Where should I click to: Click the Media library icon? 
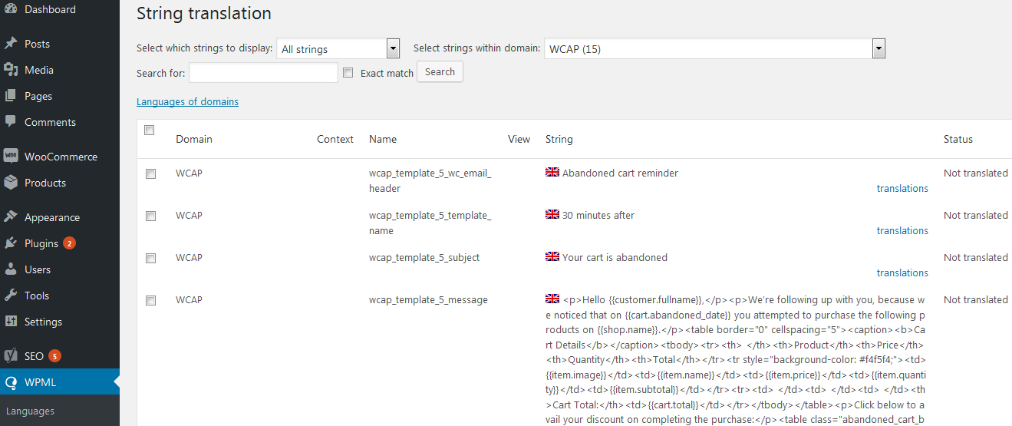click(x=11, y=70)
